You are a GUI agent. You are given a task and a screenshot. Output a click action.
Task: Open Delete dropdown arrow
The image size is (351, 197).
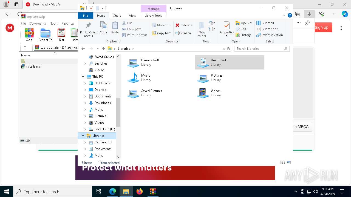pyautogui.click(x=191, y=25)
